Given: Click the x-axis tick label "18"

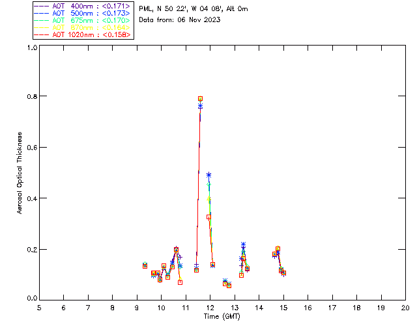Looking at the screenshot, I should (x=357, y=308).
